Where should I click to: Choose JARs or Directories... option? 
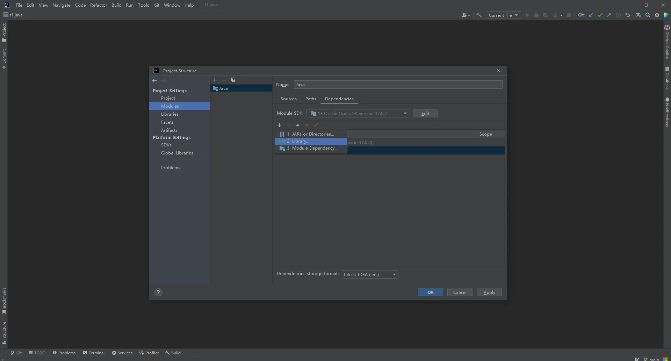tap(313, 134)
